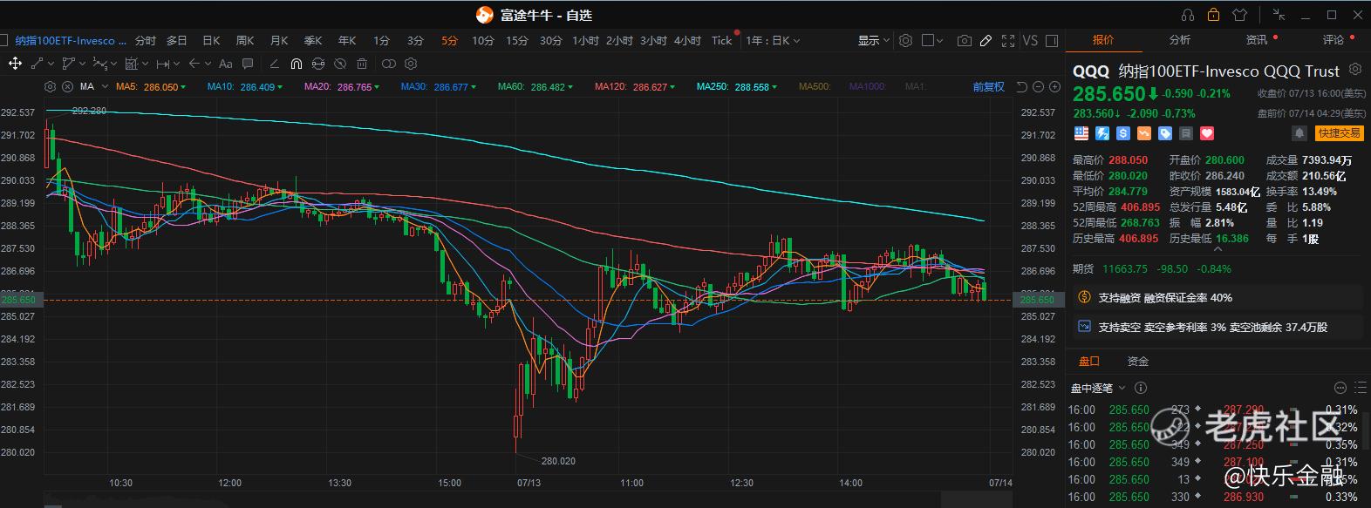This screenshot has height=508, width=1371.
Task: Open the 显示 display dropdown
Action: coord(874,40)
